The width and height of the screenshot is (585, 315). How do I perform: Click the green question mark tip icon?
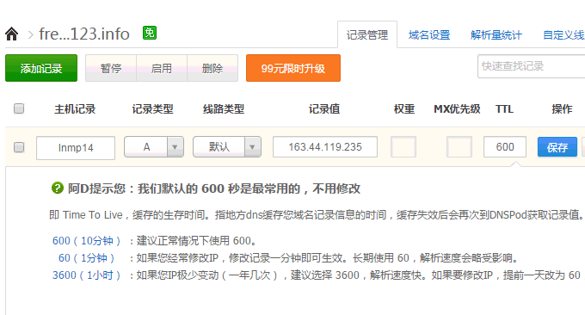[57, 188]
